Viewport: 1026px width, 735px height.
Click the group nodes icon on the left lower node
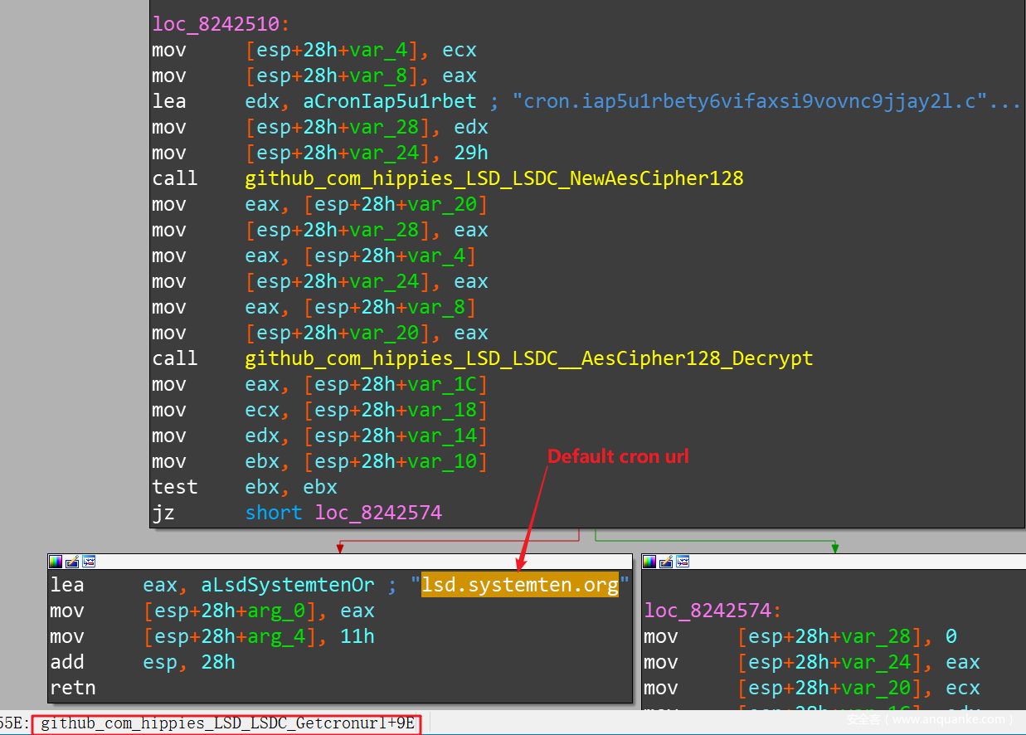coord(88,562)
